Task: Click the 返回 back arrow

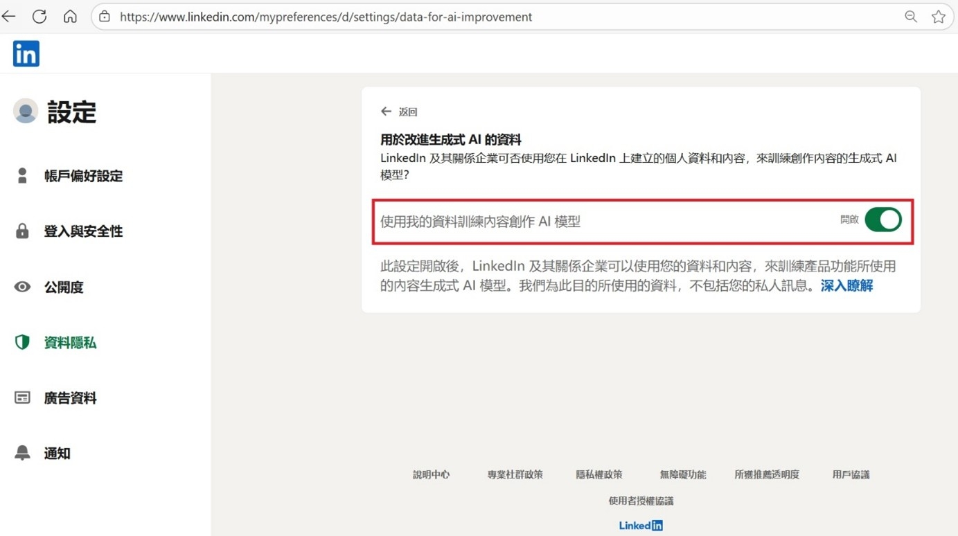Action: [386, 111]
